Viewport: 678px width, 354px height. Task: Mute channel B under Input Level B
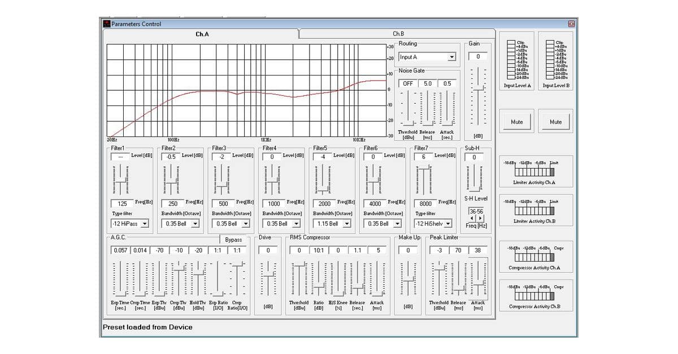point(555,122)
